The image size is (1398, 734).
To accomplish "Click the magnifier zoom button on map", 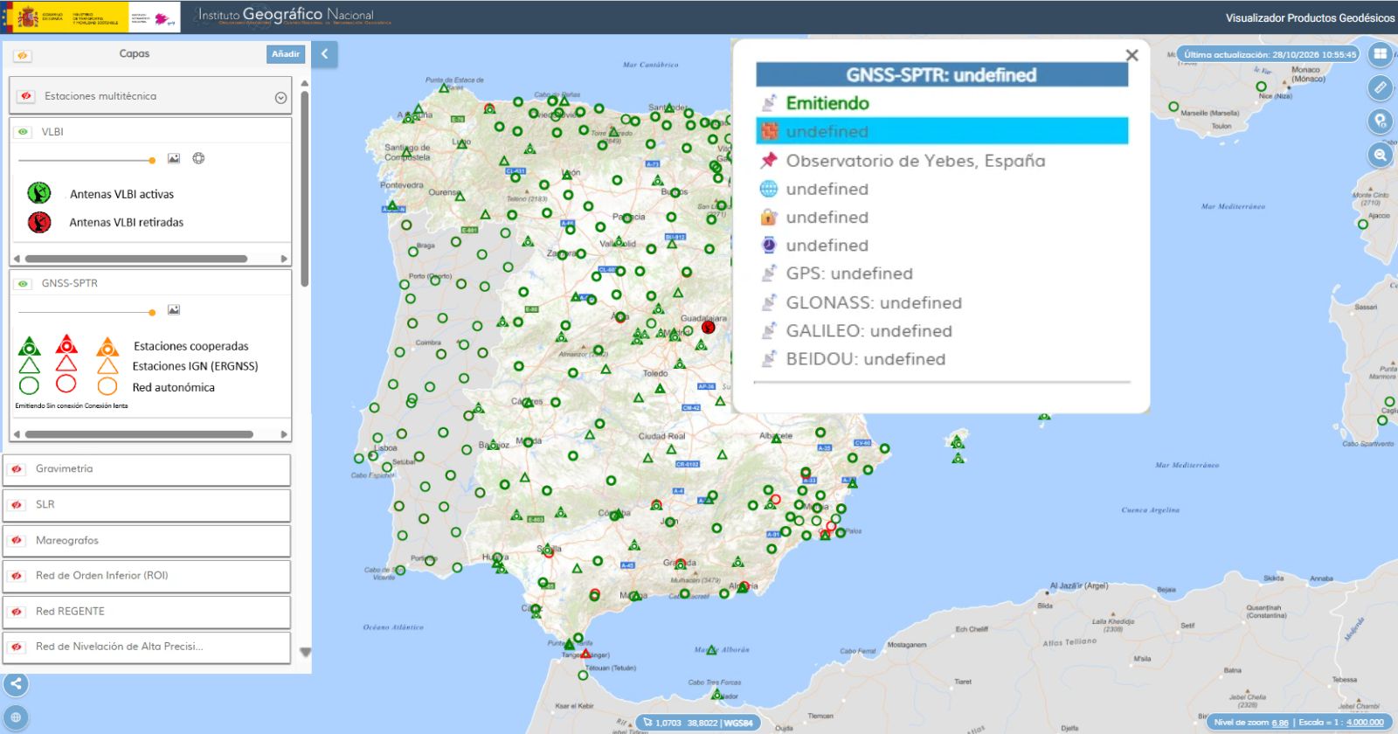I will (1381, 155).
